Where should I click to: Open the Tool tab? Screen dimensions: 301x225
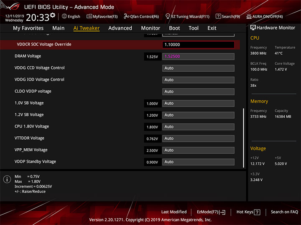[194, 28]
